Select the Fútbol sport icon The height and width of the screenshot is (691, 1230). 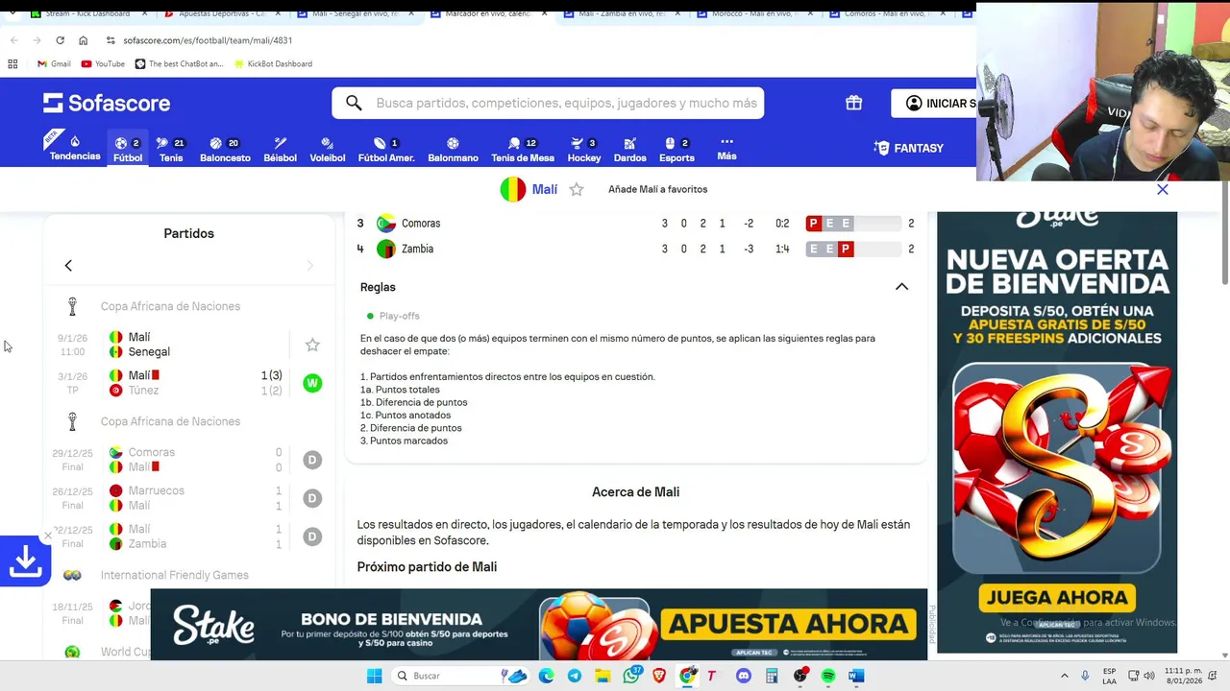128,148
